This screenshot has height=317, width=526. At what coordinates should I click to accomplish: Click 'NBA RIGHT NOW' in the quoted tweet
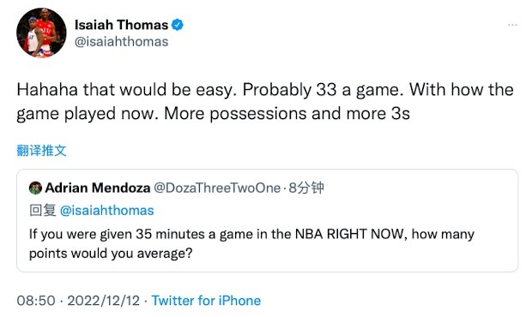pyautogui.click(x=349, y=234)
